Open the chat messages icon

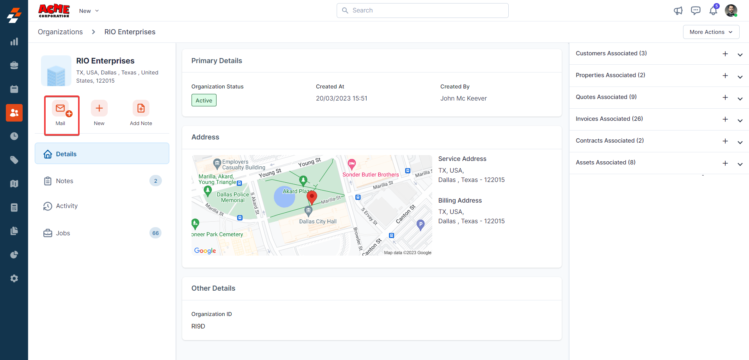[696, 11]
